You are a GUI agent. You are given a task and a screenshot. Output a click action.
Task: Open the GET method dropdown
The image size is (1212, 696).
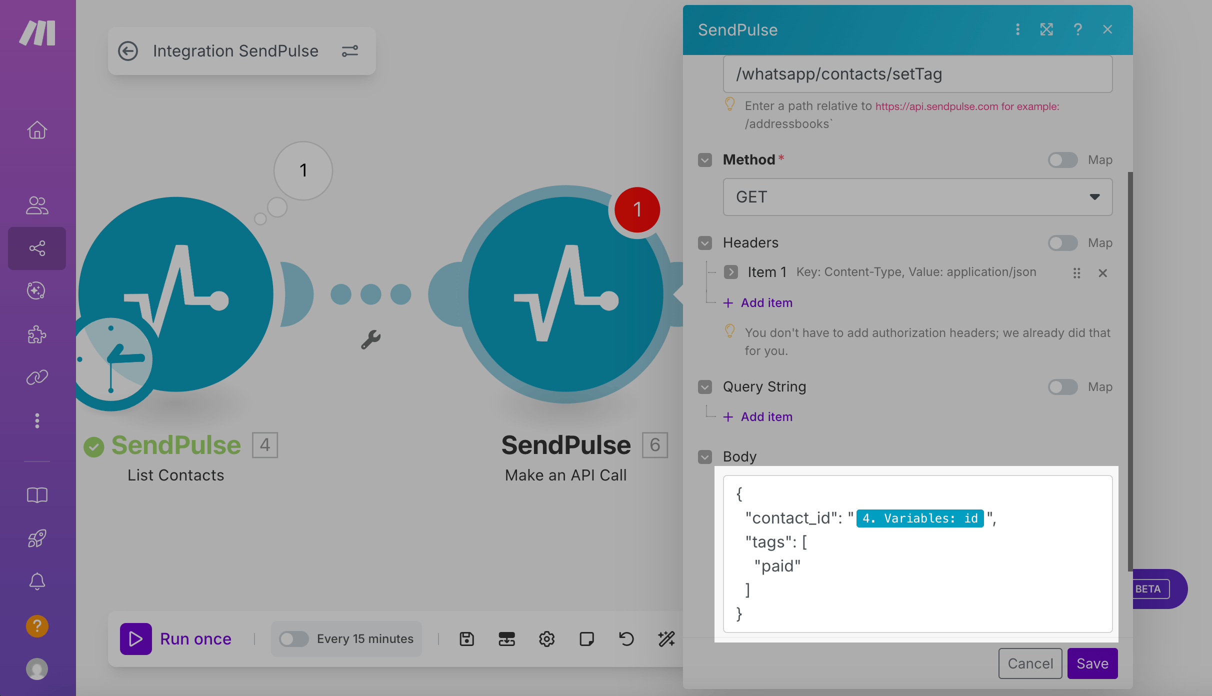coord(917,197)
